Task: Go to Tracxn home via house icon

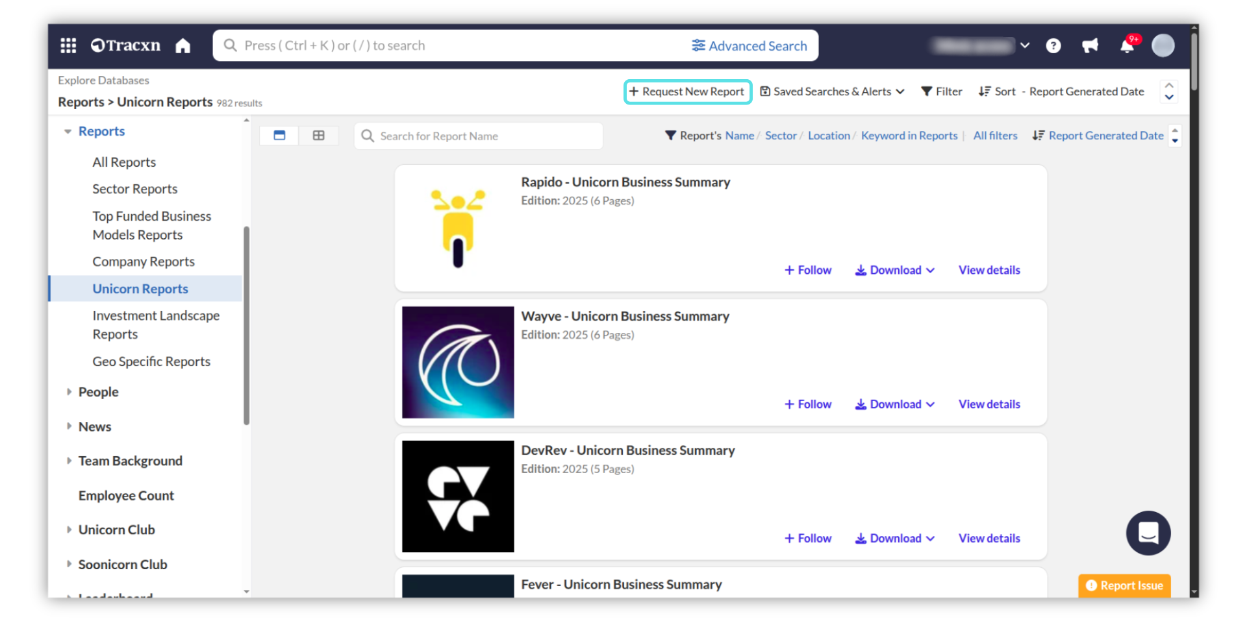Action: (x=183, y=45)
